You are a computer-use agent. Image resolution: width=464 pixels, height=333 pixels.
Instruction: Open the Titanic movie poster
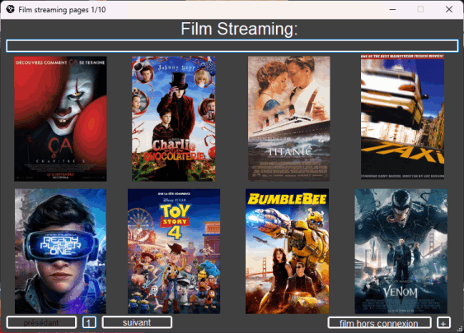click(x=289, y=118)
